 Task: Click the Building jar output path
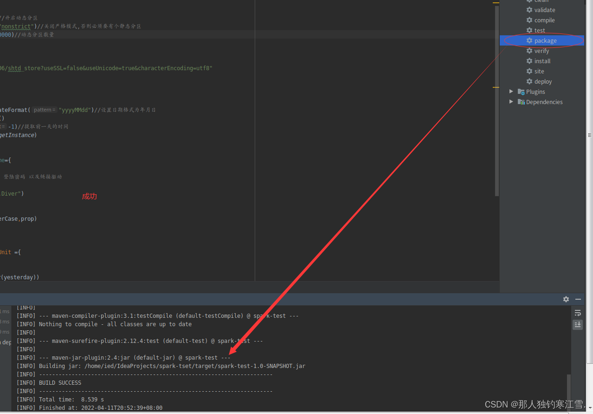(x=195, y=366)
